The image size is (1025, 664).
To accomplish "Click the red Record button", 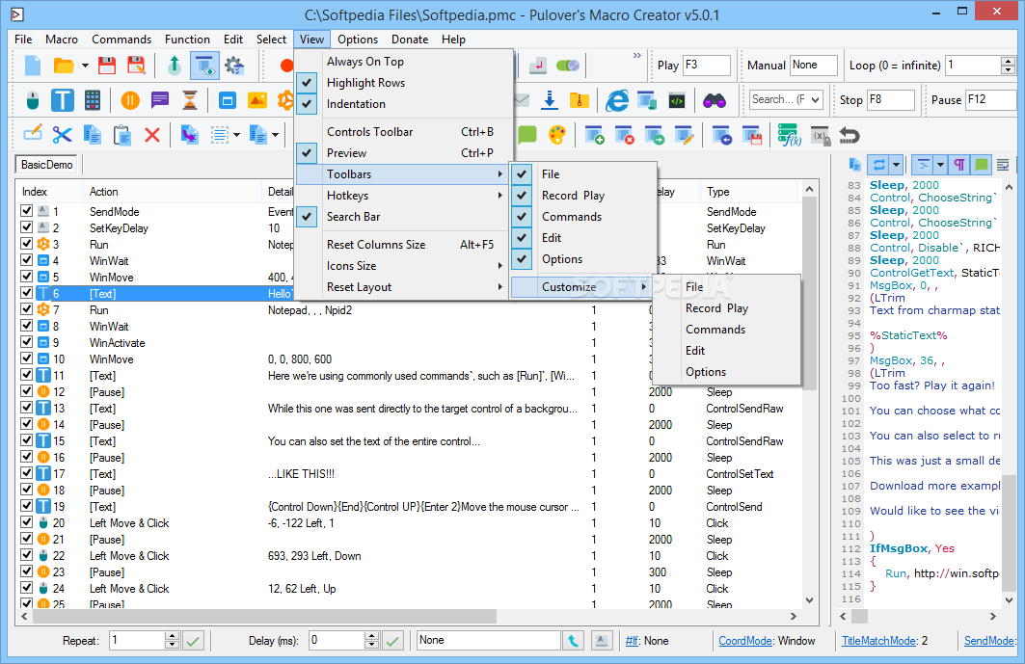I will (x=286, y=66).
